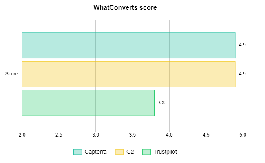Click the 2.5 x-axis tick label
This screenshot has height=163, width=265.
pyautogui.click(x=59, y=135)
